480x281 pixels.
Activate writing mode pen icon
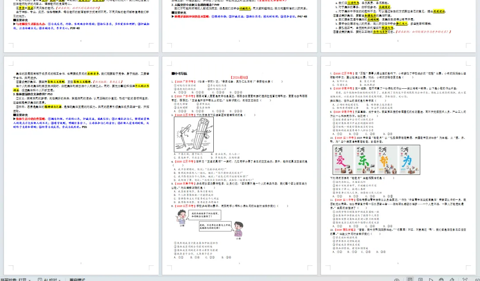pyautogui.click(x=452, y=280)
